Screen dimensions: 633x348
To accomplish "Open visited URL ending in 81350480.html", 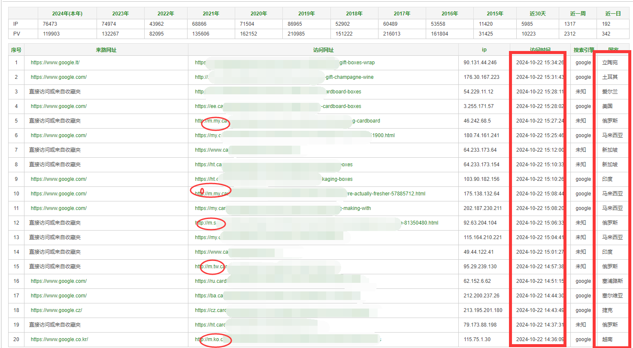I will click(x=317, y=223).
